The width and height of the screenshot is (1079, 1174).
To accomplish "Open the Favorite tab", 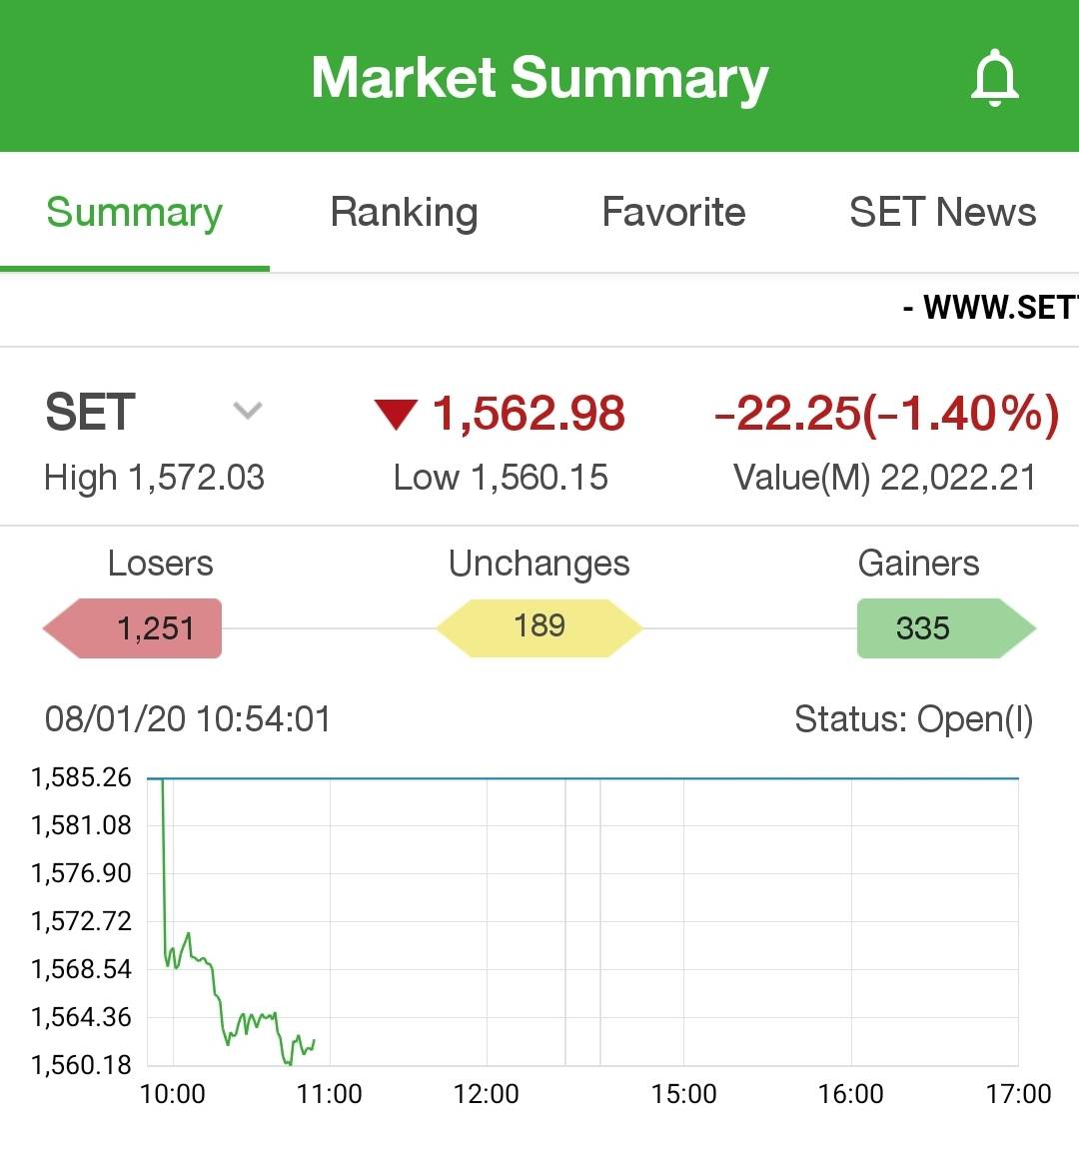I will click(673, 213).
